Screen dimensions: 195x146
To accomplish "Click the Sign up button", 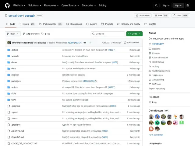I will coord(178,5).
